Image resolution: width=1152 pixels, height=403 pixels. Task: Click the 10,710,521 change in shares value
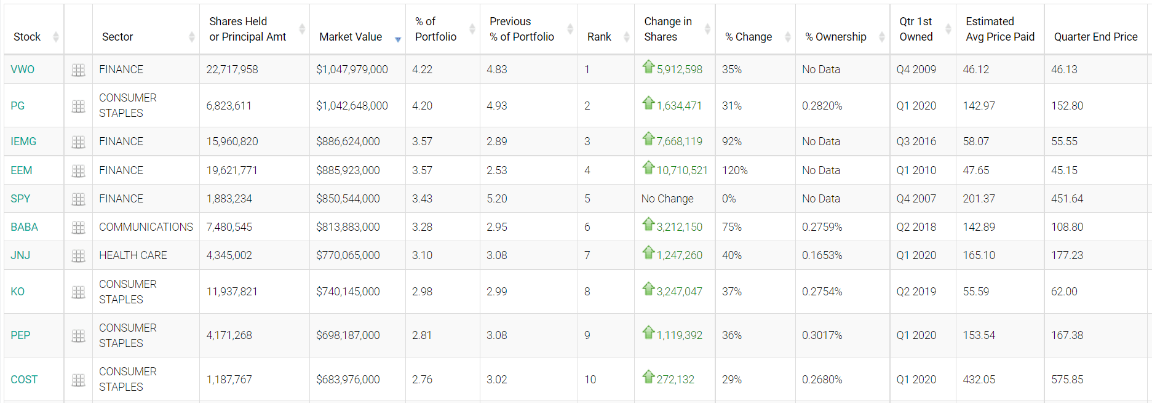point(682,170)
